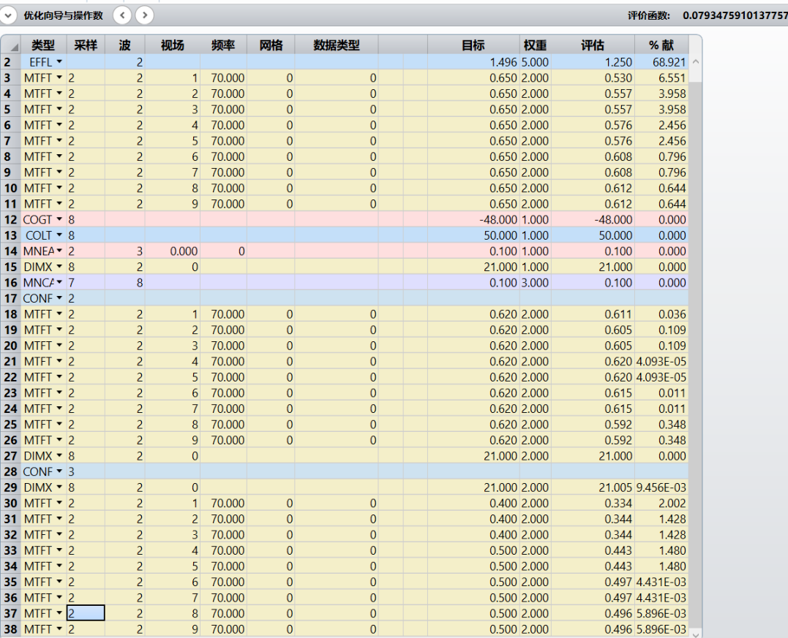Collapse the 优化向导与操作数 panel chevron
The height and width of the screenshot is (638, 788).
point(9,15)
